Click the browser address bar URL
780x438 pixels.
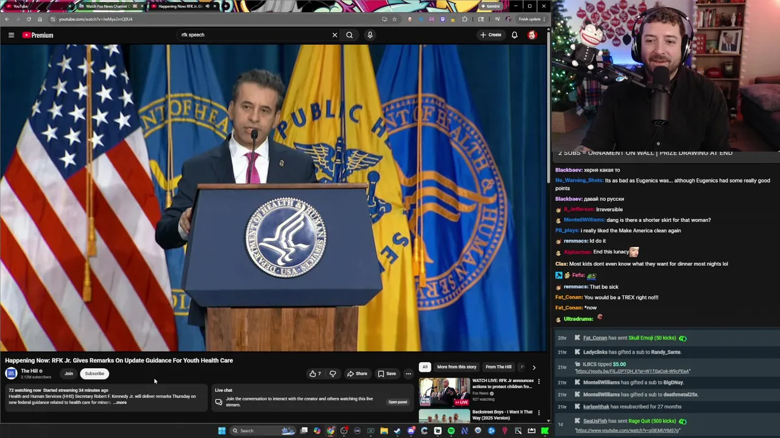96,19
